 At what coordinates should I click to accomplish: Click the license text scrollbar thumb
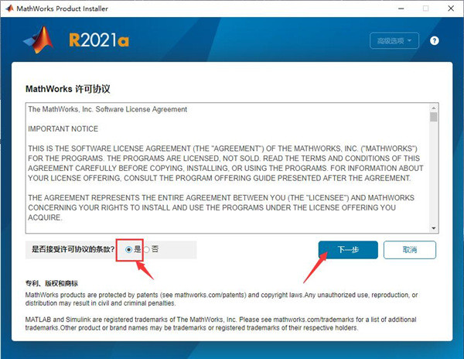point(434,117)
